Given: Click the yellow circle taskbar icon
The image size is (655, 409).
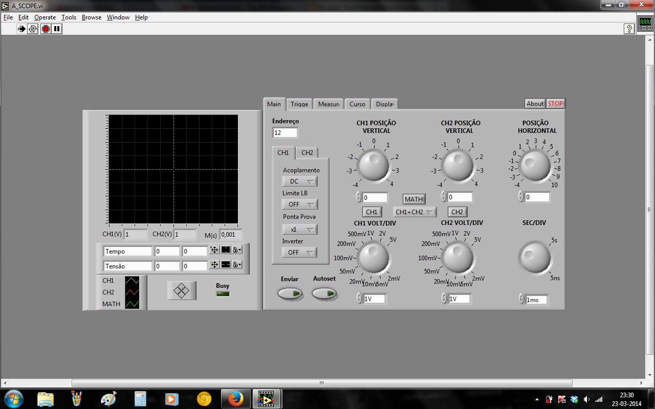Looking at the screenshot, I should [204, 399].
